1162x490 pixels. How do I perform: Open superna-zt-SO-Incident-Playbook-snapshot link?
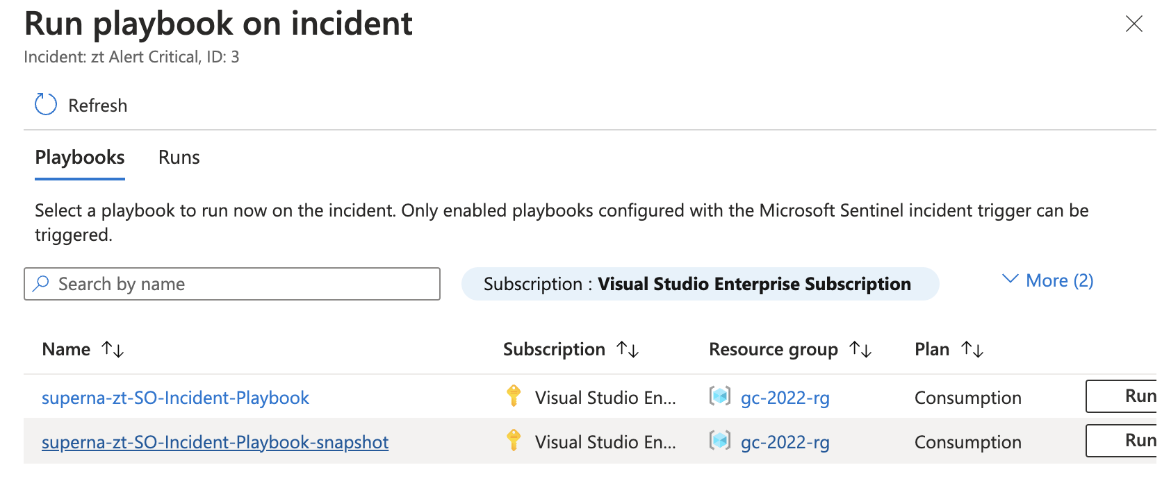(x=215, y=442)
